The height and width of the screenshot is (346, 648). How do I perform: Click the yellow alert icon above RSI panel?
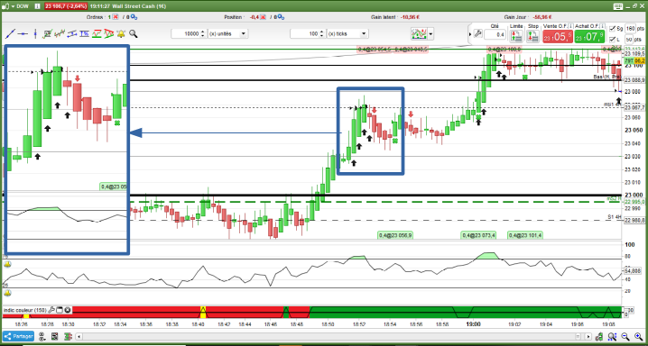pos(7,264)
